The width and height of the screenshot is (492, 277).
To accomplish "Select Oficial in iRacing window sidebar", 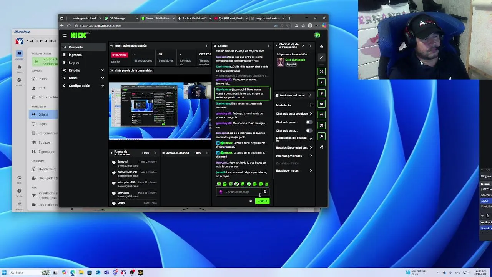I will pyautogui.click(x=43, y=115).
